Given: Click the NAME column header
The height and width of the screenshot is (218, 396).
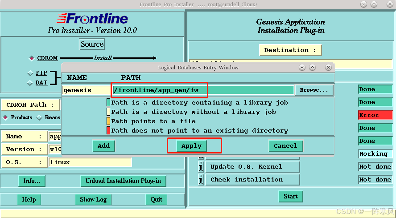Looking at the screenshot, I should [77, 78].
